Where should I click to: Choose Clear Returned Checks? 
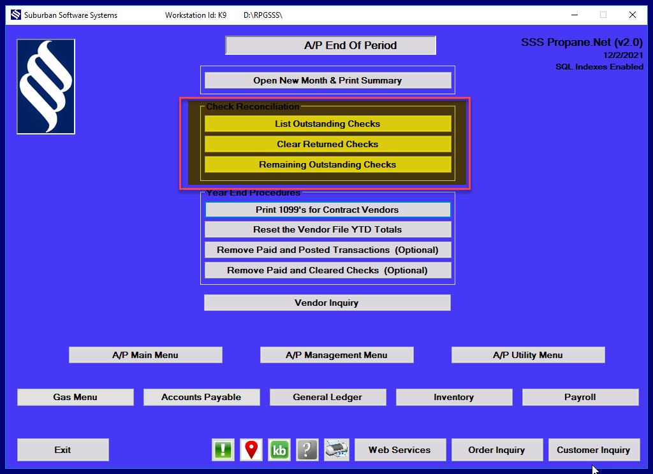coord(328,144)
